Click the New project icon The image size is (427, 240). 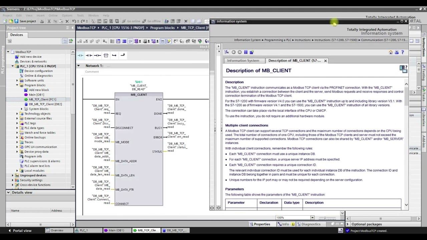(x=5, y=21)
